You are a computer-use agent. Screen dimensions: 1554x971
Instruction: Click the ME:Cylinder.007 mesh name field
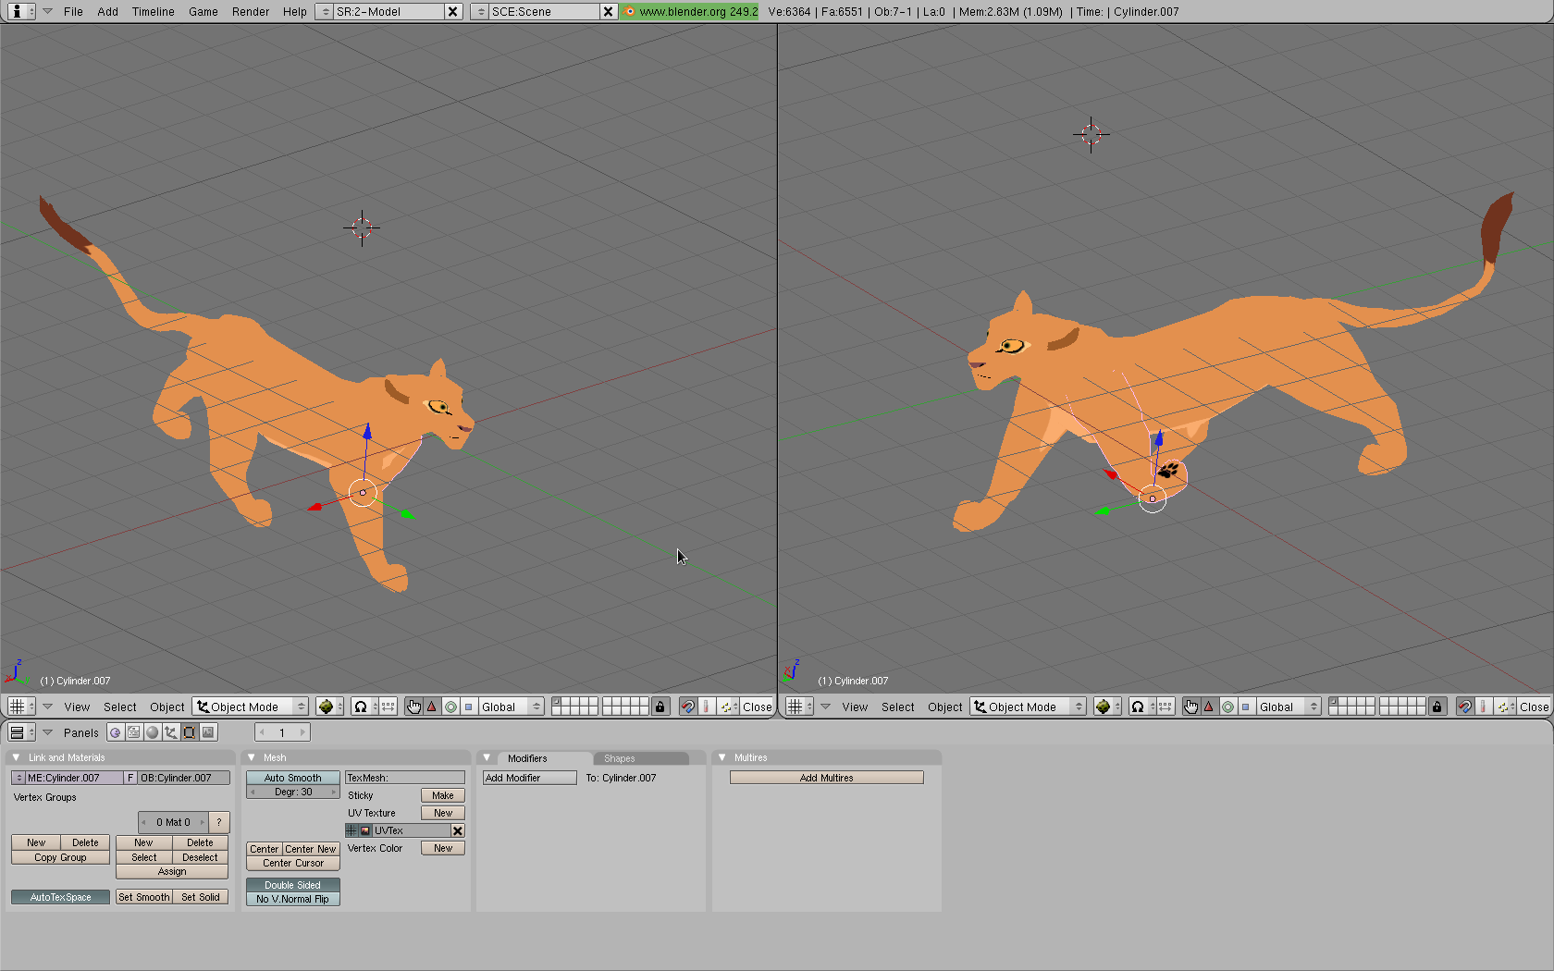(x=74, y=778)
